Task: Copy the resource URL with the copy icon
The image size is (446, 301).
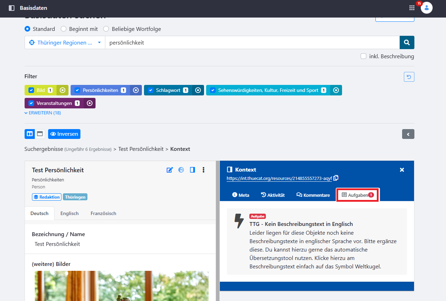Action: point(336,178)
